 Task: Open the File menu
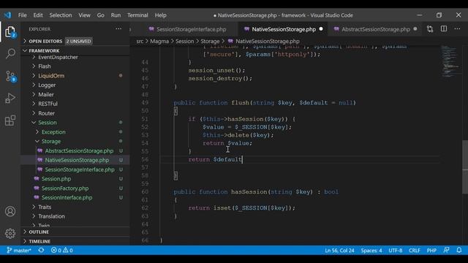[x=23, y=15]
